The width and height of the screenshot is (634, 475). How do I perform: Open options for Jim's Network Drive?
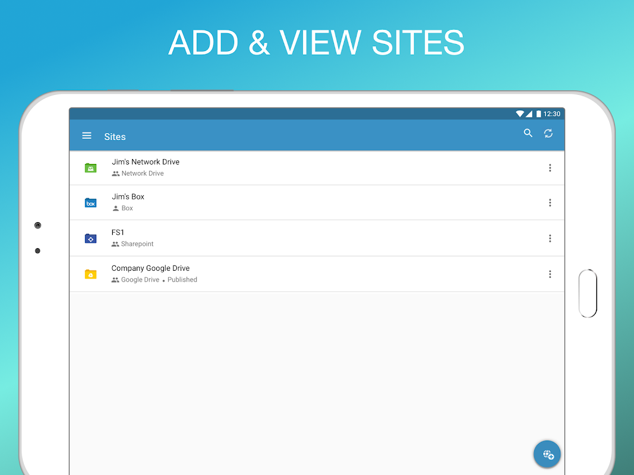(550, 167)
